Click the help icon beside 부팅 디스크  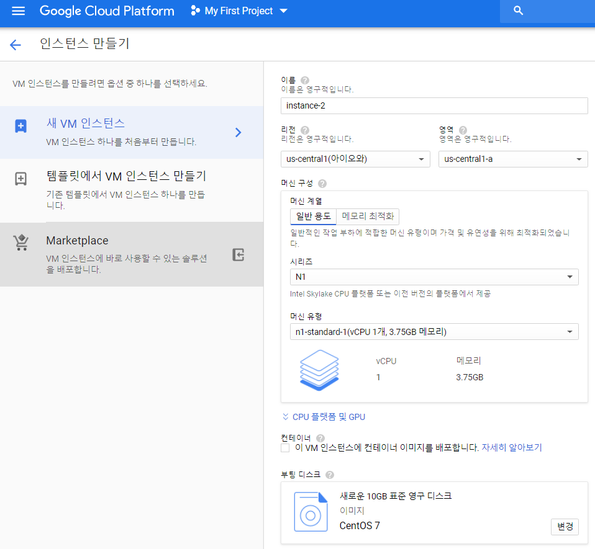pyautogui.click(x=330, y=475)
